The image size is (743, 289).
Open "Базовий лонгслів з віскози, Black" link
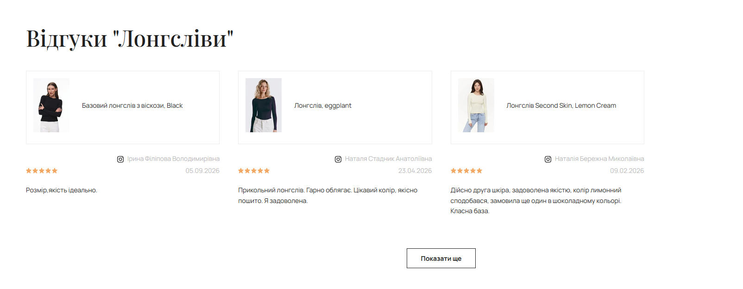132,105
